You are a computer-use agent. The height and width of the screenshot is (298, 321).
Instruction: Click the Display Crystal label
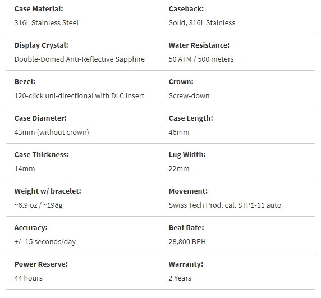pos(41,45)
